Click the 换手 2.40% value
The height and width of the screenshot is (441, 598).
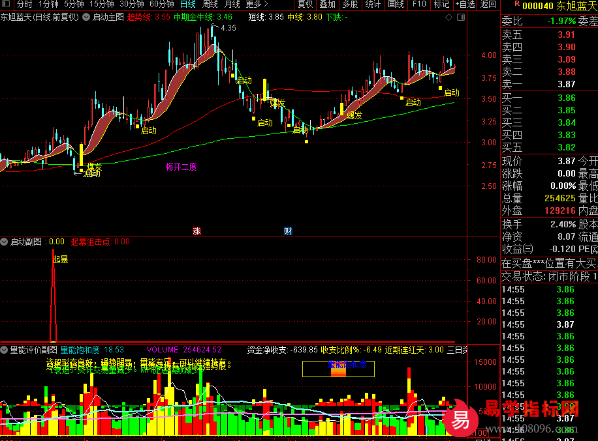(x=563, y=225)
